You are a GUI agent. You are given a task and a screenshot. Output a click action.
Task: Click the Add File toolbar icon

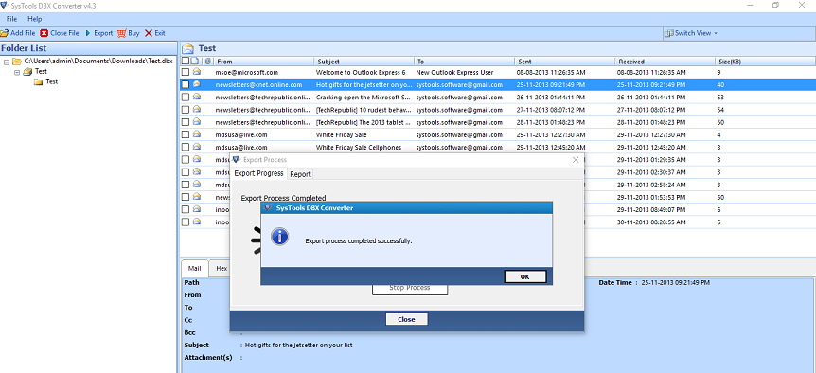pyautogui.click(x=4, y=33)
